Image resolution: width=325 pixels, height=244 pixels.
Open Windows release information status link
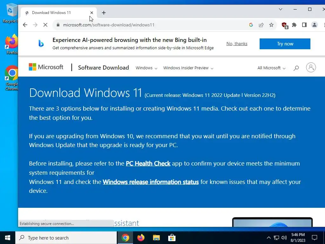[x=151, y=182]
